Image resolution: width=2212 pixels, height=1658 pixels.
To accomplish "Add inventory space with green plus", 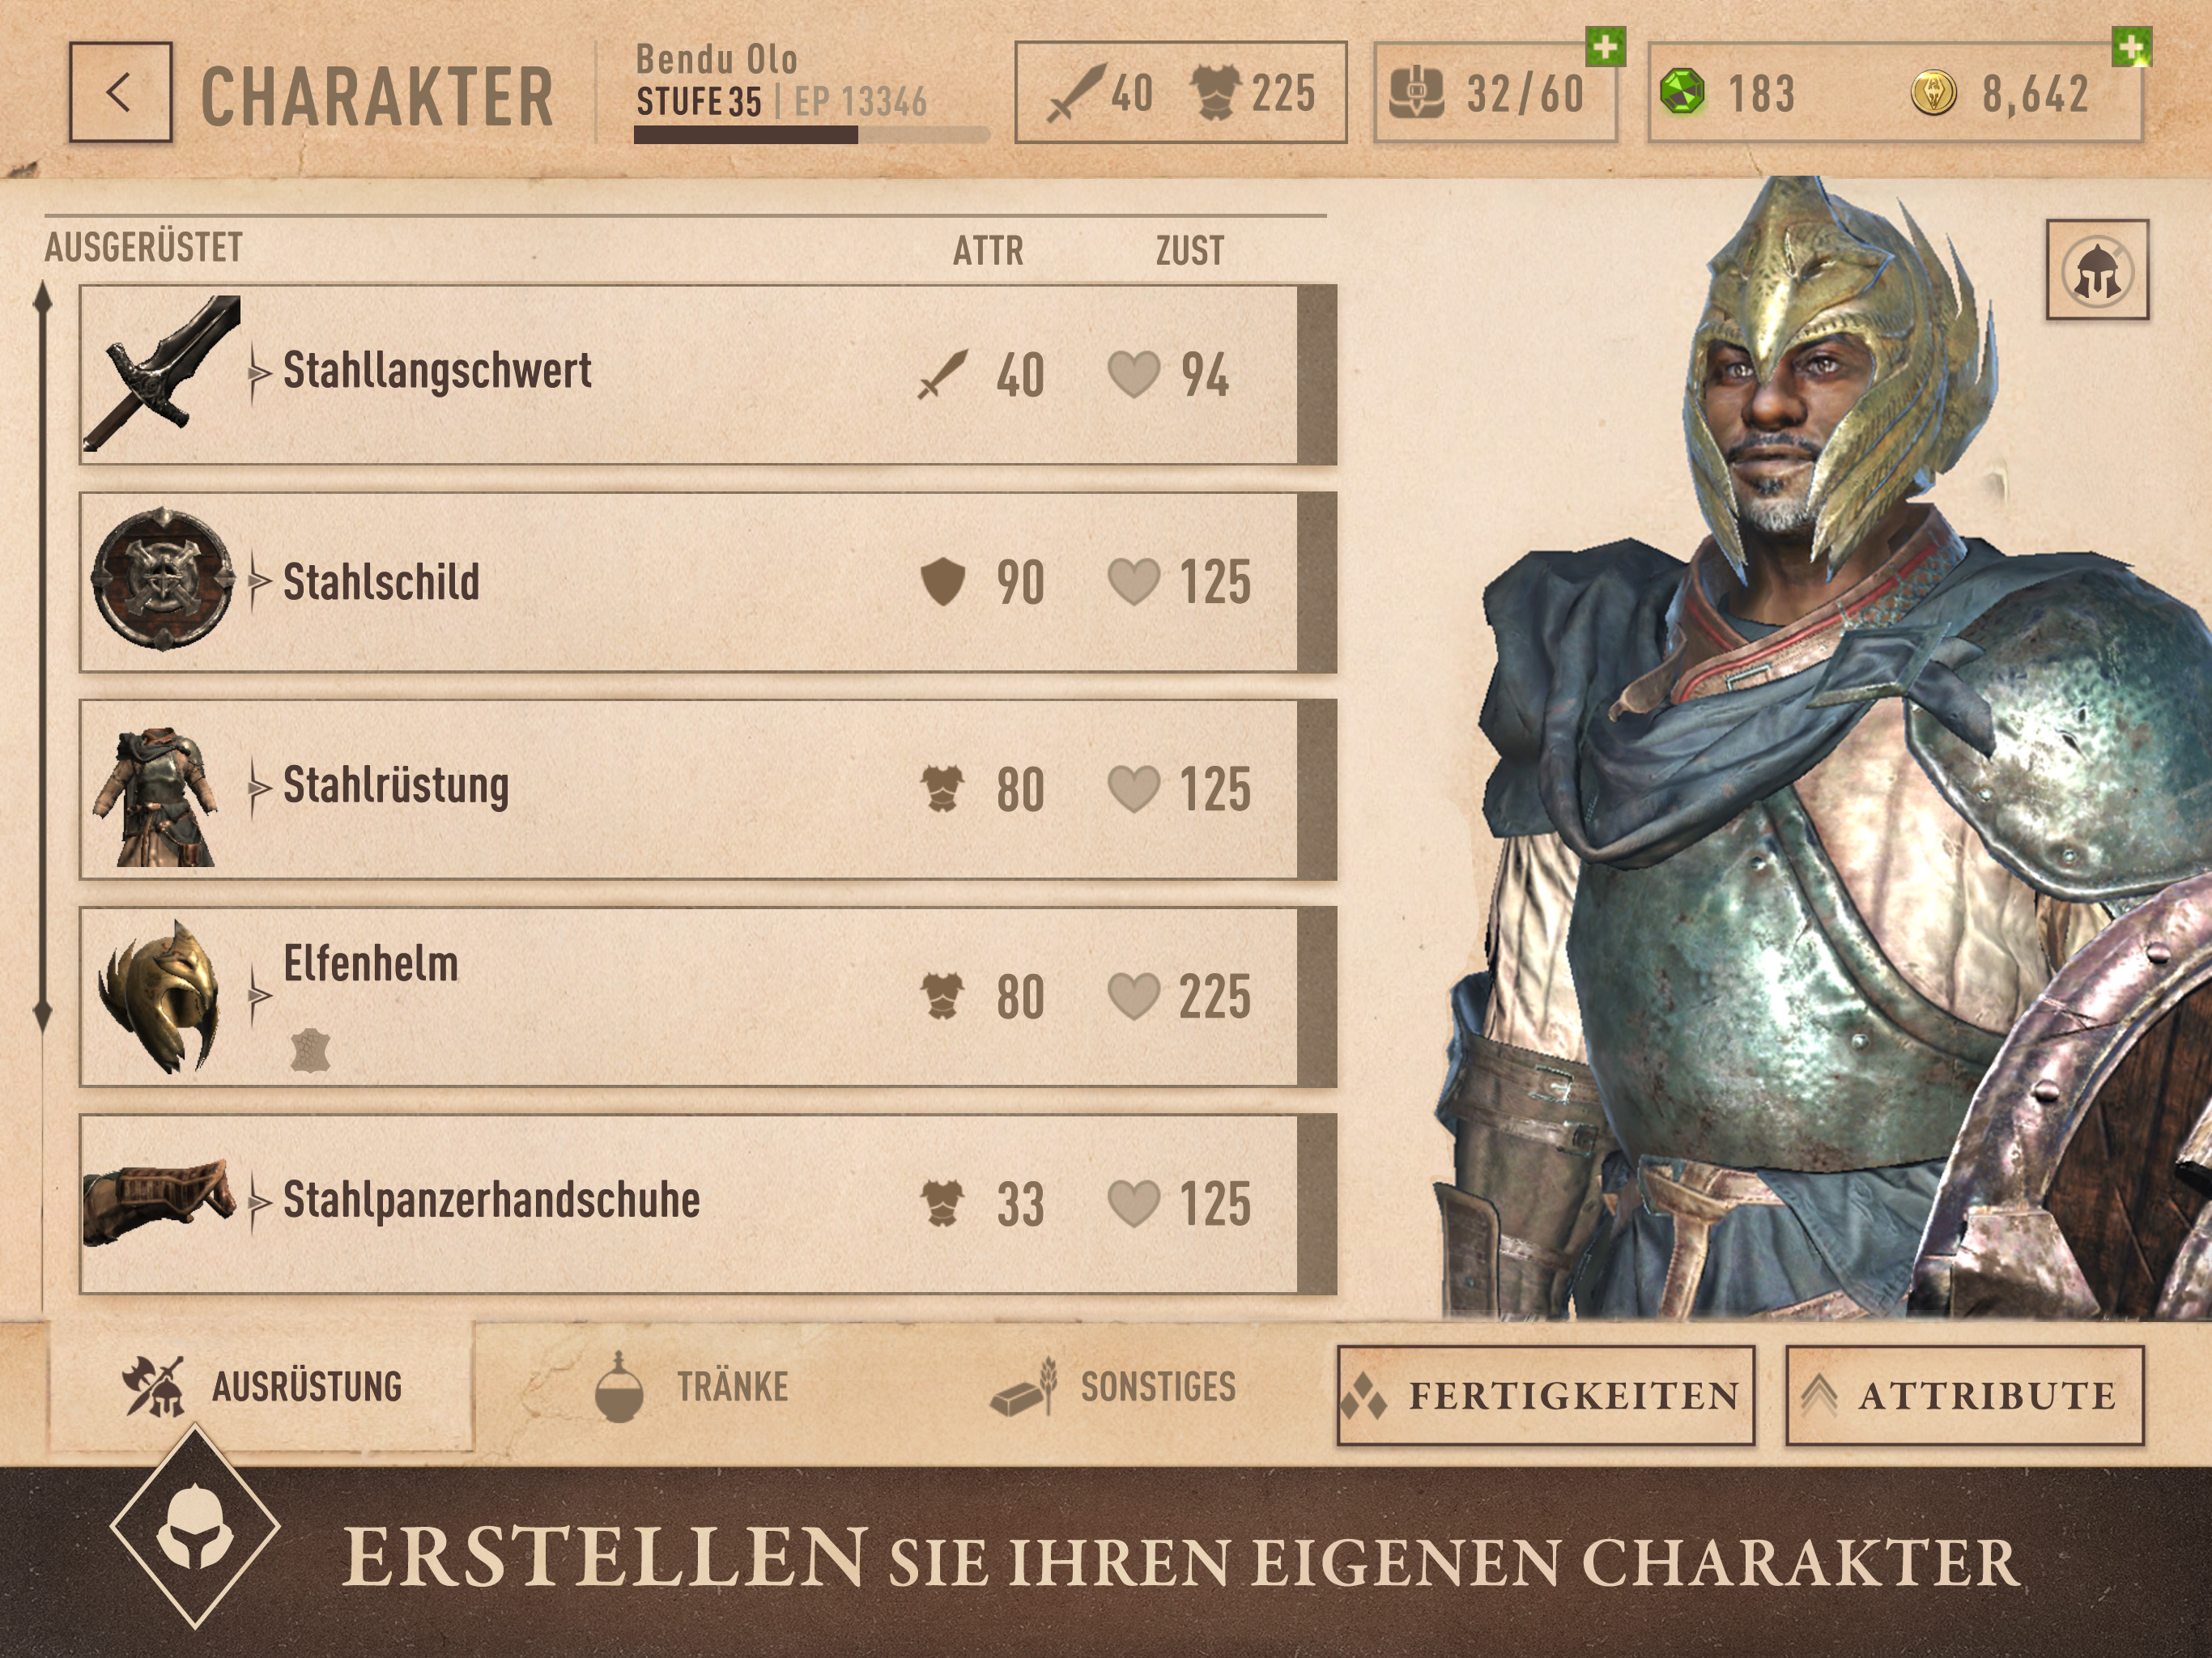I will [x=1605, y=47].
